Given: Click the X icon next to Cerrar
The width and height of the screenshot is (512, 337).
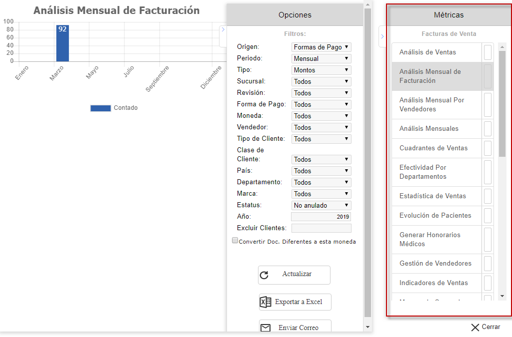Looking at the screenshot, I should (x=475, y=328).
